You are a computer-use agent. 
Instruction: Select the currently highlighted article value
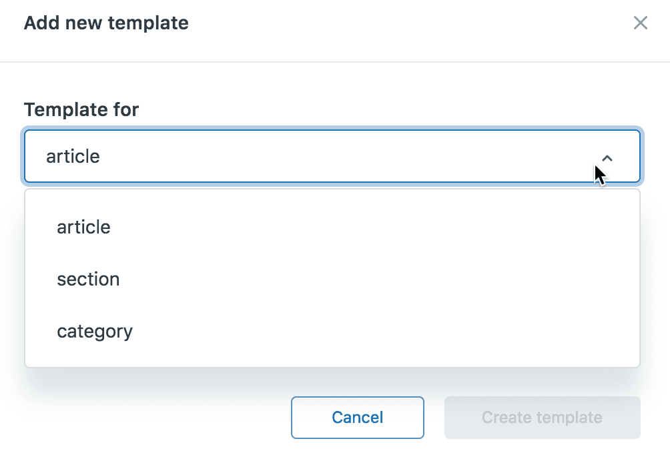click(x=83, y=227)
